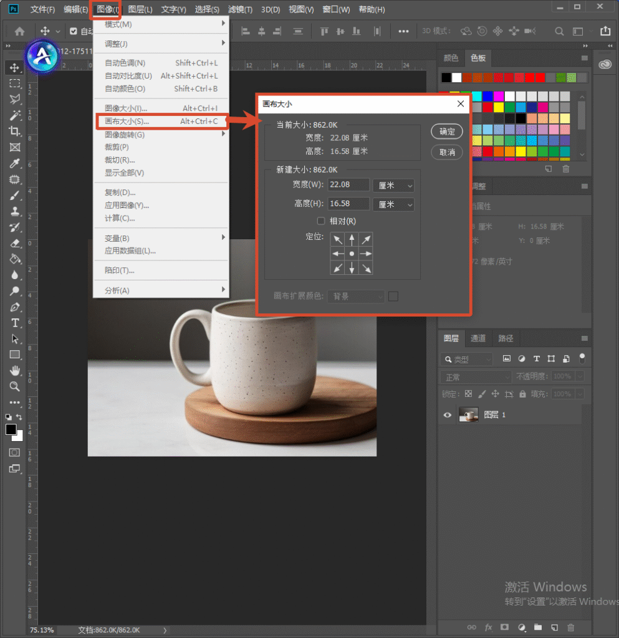Select the Hand tool
This screenshot has width=619, height=638.
pos(15,371)
